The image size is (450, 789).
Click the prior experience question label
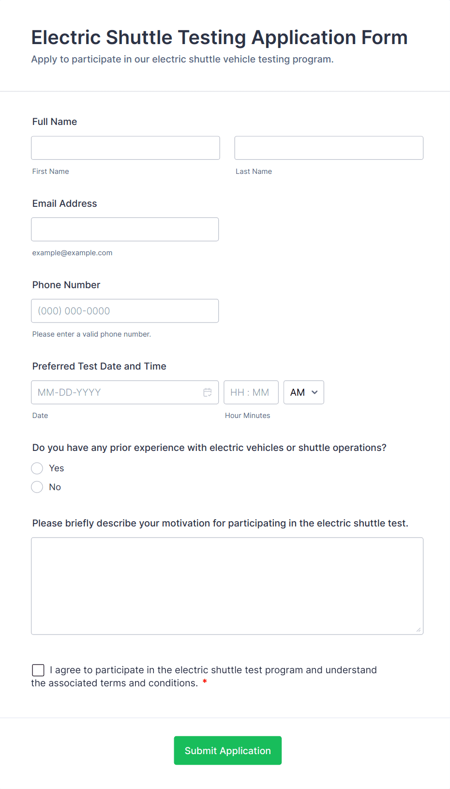(209, 448)
